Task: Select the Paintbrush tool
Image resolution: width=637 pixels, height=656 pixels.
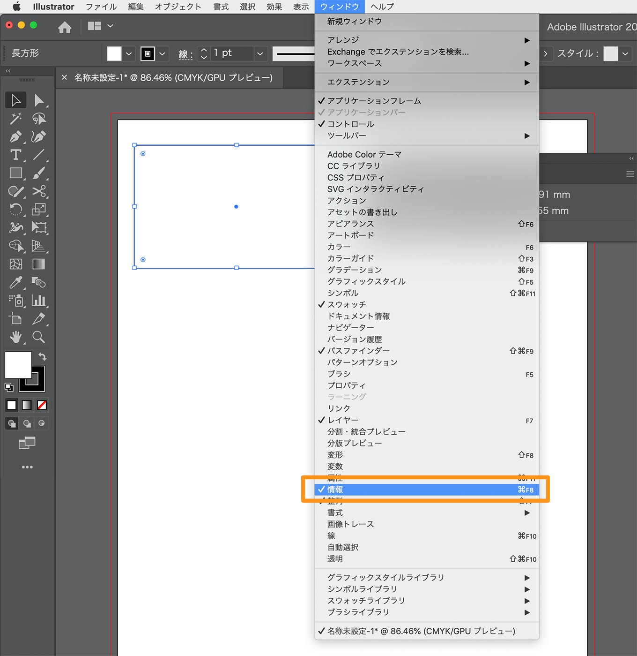Action: (39, 173)
